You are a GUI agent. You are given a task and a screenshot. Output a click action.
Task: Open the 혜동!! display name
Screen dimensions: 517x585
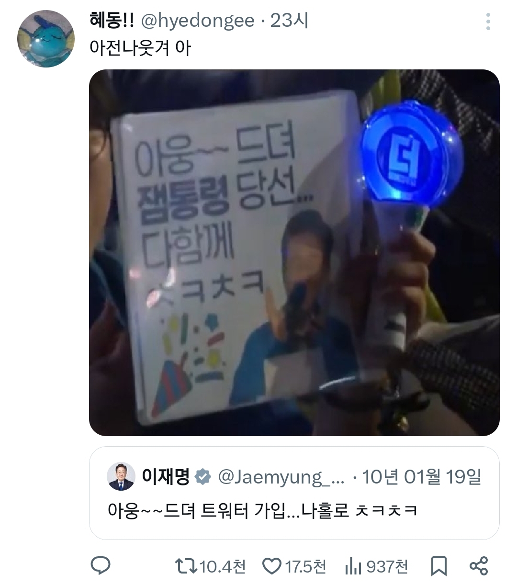tap(112, 21)
